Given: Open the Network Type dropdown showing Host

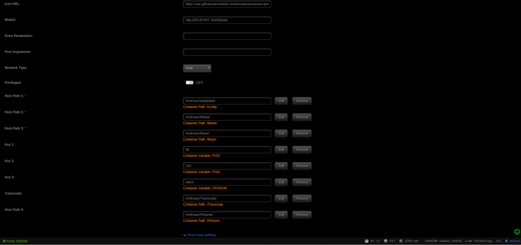Looking at the screenshot, I should 197,68.
